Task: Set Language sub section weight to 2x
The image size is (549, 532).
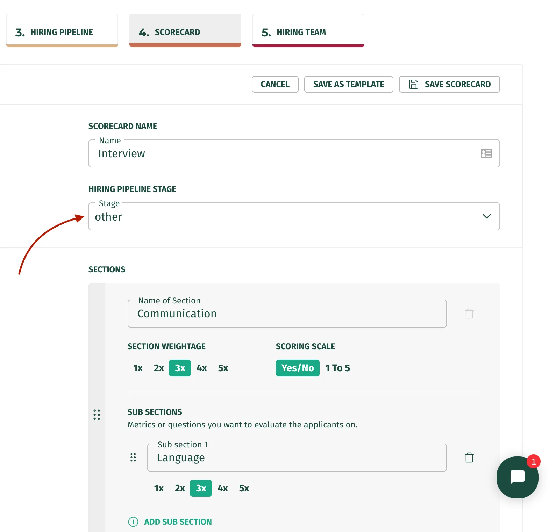Action: (x=180, y=488)
